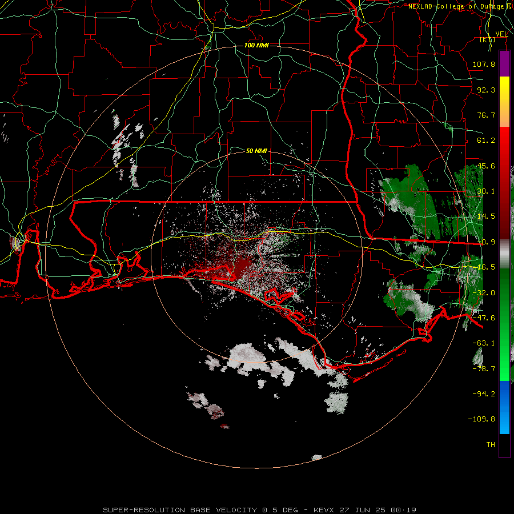Pick the green segment of velocity color bar
Screen dimensions: 514x514
click(x=504, y=324)
